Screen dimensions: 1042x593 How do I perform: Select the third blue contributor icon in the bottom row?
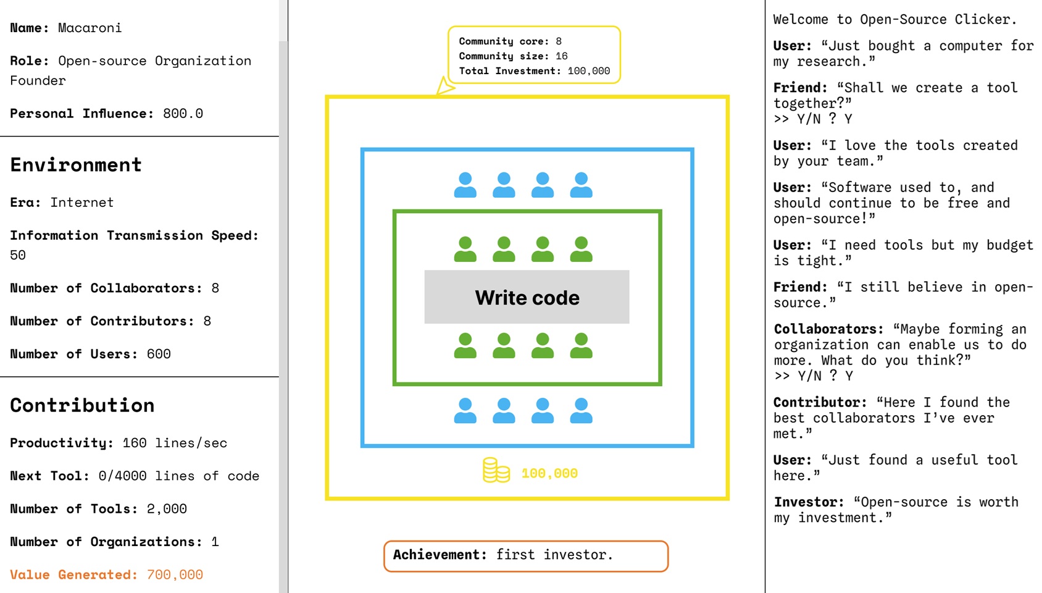point(543,411)
